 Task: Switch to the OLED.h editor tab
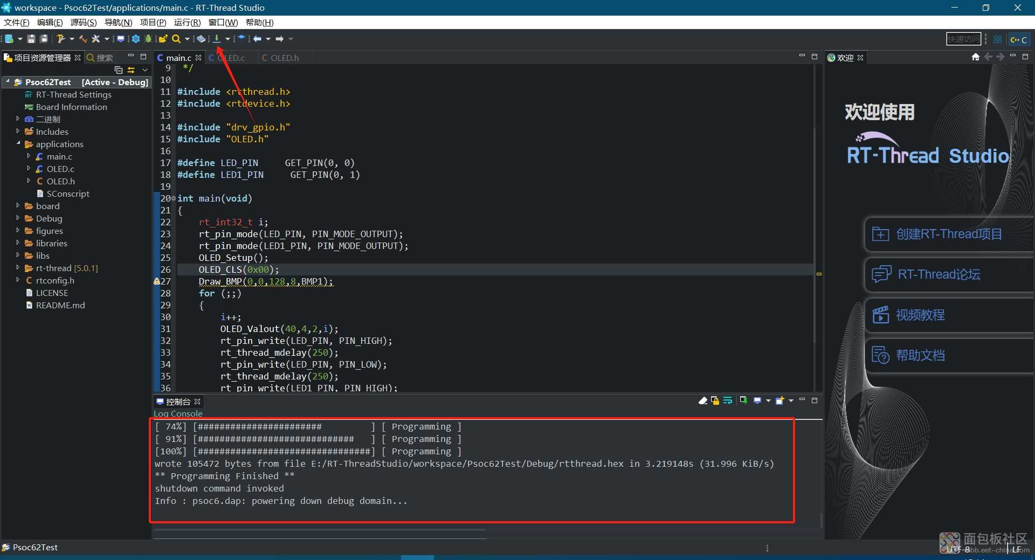click(x=280, y=58)
